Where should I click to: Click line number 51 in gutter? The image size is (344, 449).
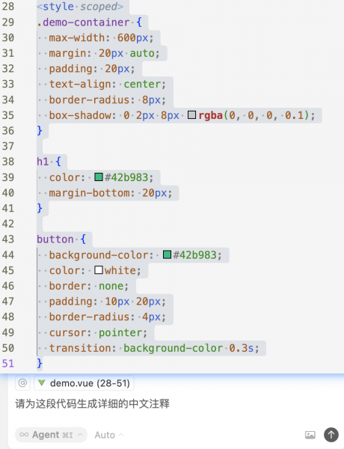tap(8, 364)
